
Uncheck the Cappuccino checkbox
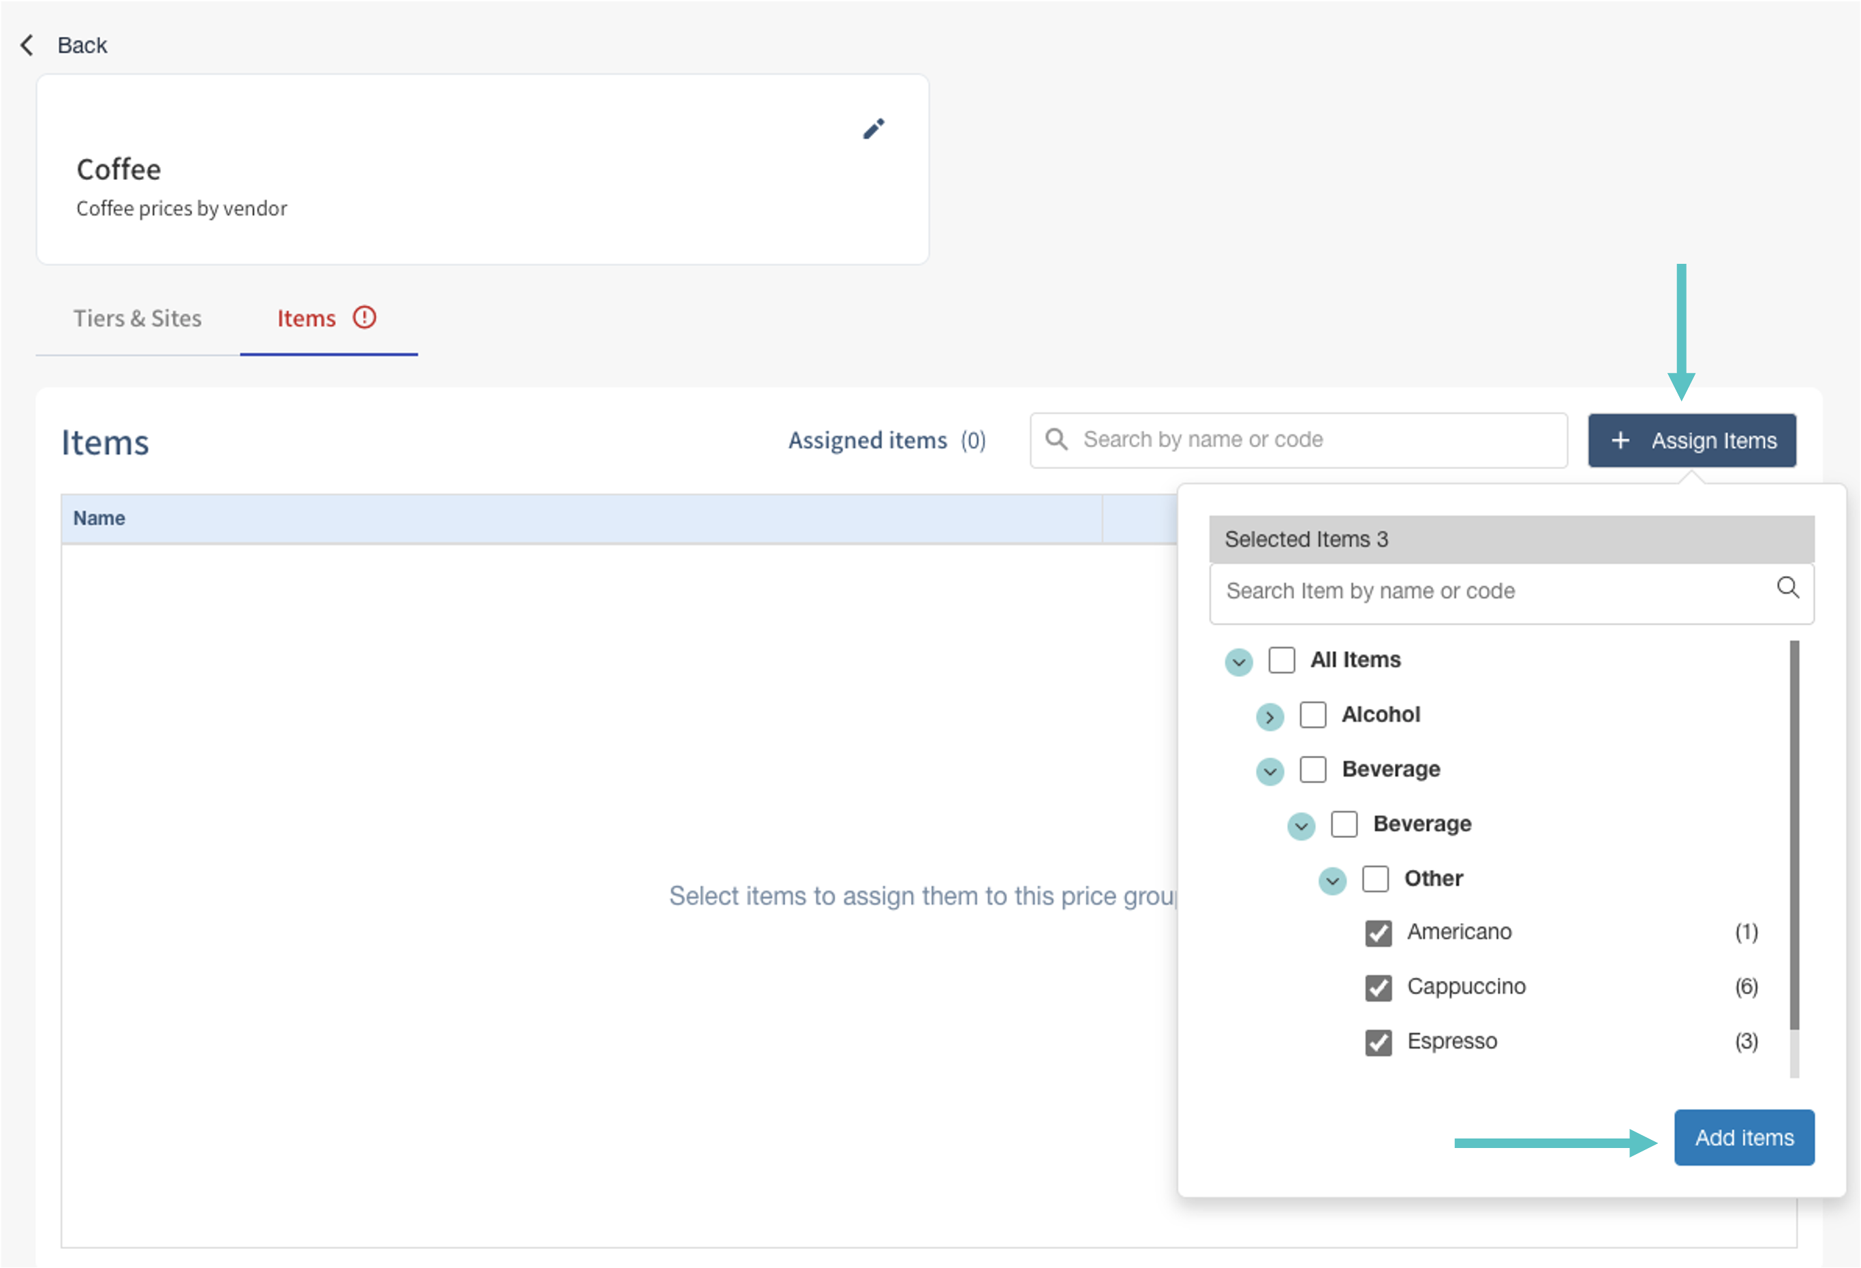click(1378, 987)
